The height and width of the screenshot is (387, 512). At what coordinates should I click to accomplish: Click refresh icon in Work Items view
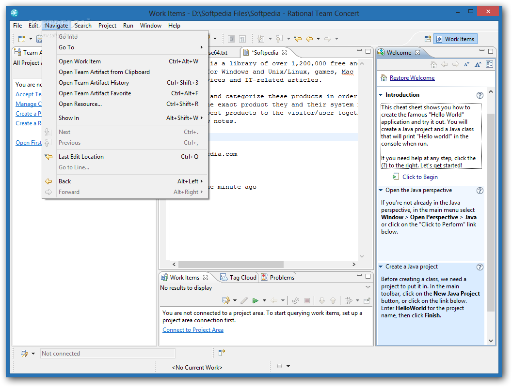click(x=296, y=300)
